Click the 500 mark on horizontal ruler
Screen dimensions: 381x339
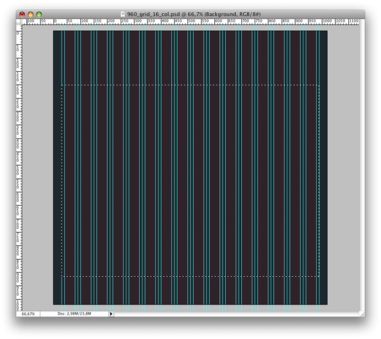192,21
